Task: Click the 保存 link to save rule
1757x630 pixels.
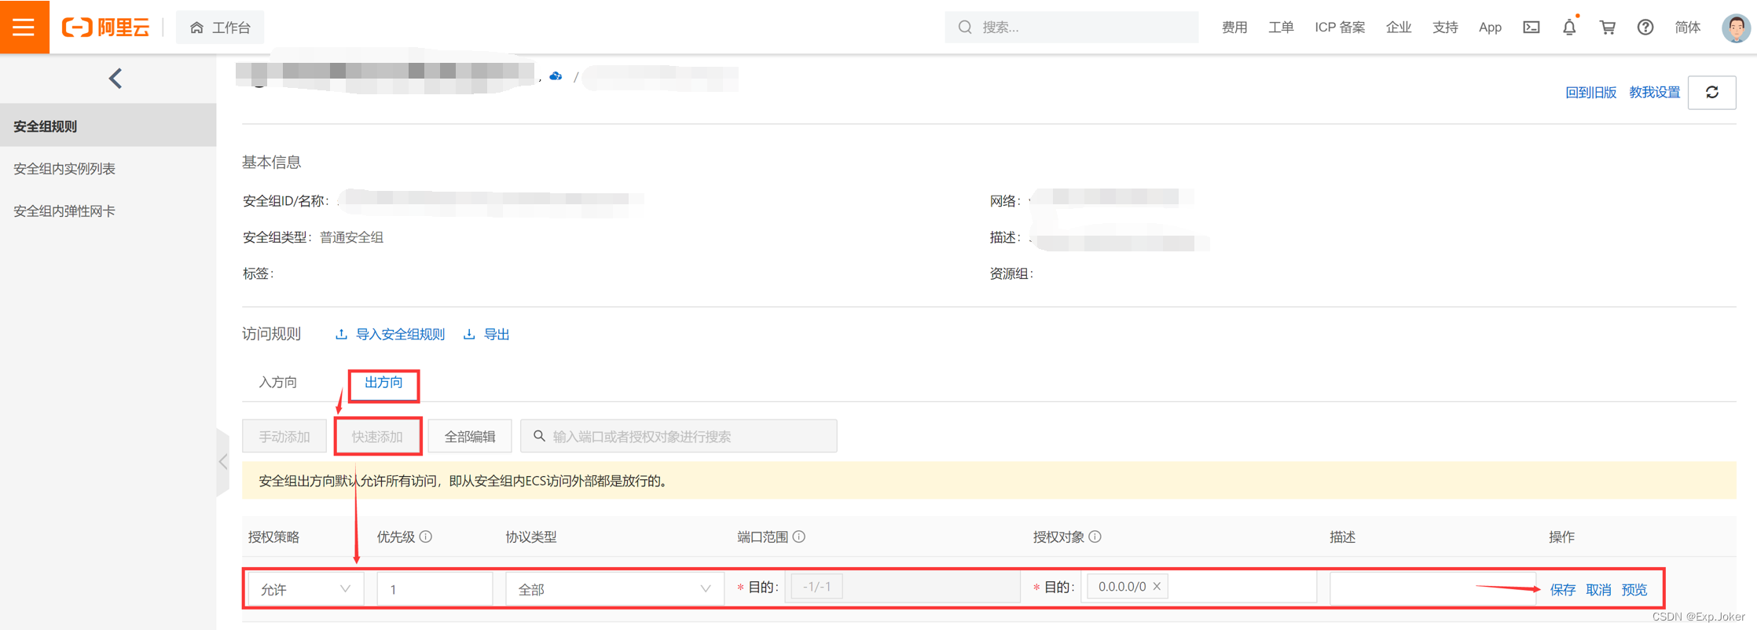Action: (1562, 590)
